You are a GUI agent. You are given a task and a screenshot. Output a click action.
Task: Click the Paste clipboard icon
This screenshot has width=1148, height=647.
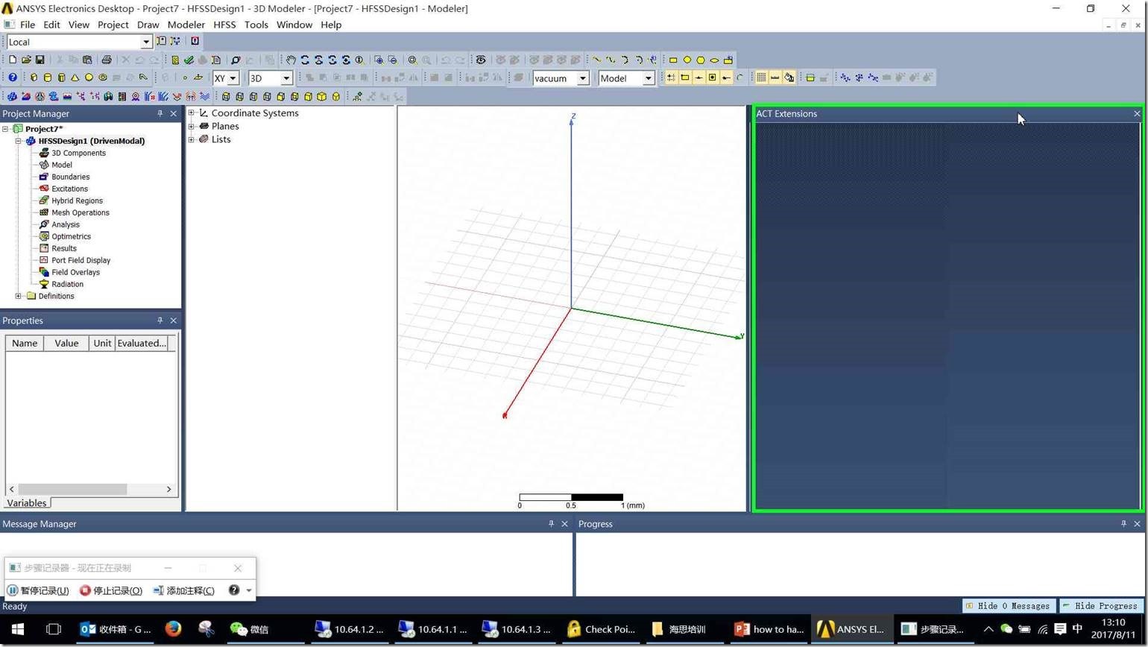click(x=87, y=60)
